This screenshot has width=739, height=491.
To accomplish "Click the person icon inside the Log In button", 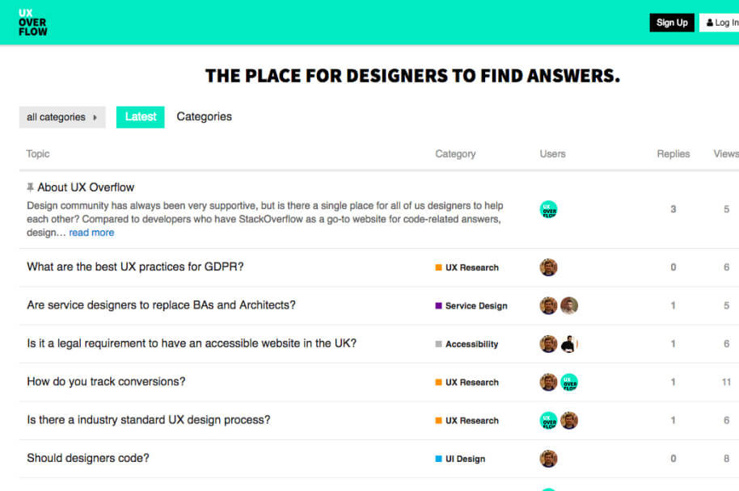I will (x=709, y=22).
